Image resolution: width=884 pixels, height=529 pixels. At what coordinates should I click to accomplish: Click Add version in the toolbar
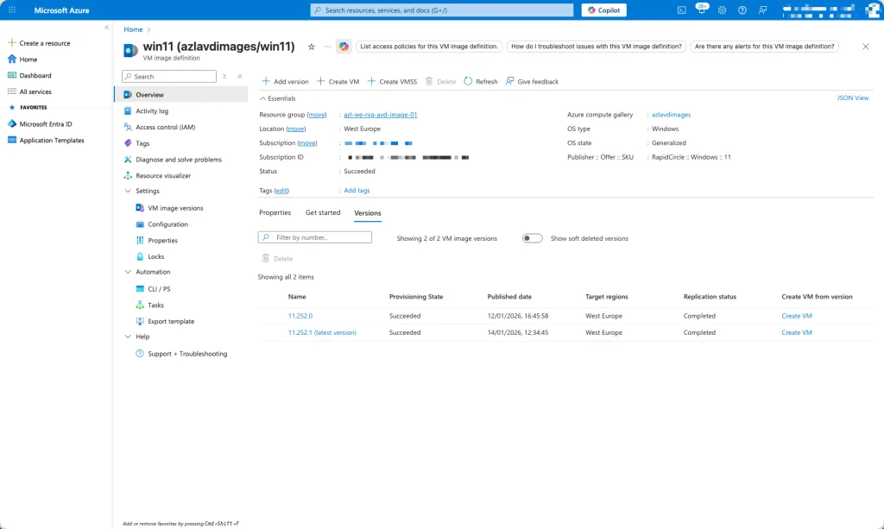coord(285,81)
